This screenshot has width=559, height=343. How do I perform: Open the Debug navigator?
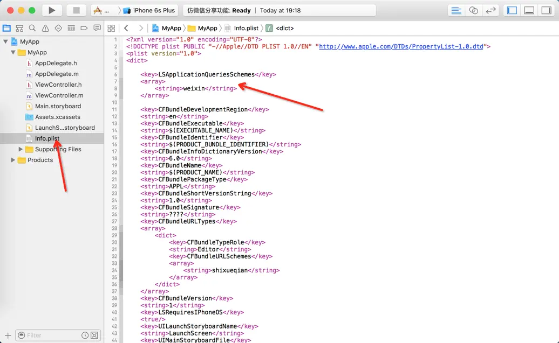(71, 28)
